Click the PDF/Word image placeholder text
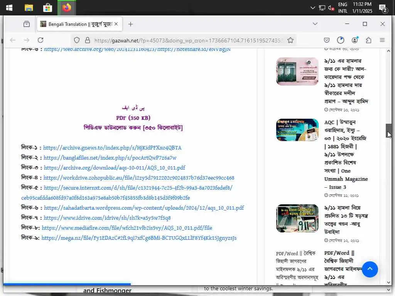Image resolution: width=395 pixels, height=296 pixels. click(x=297, y=268)
